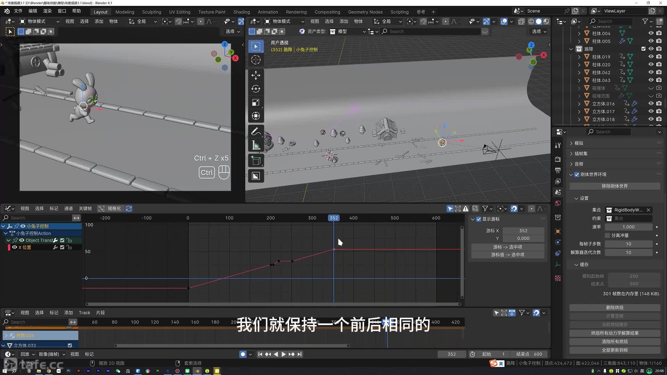This screenshot has width=667, height=375.
Task: Select the Add Cube tool
Action: [256, 161]
